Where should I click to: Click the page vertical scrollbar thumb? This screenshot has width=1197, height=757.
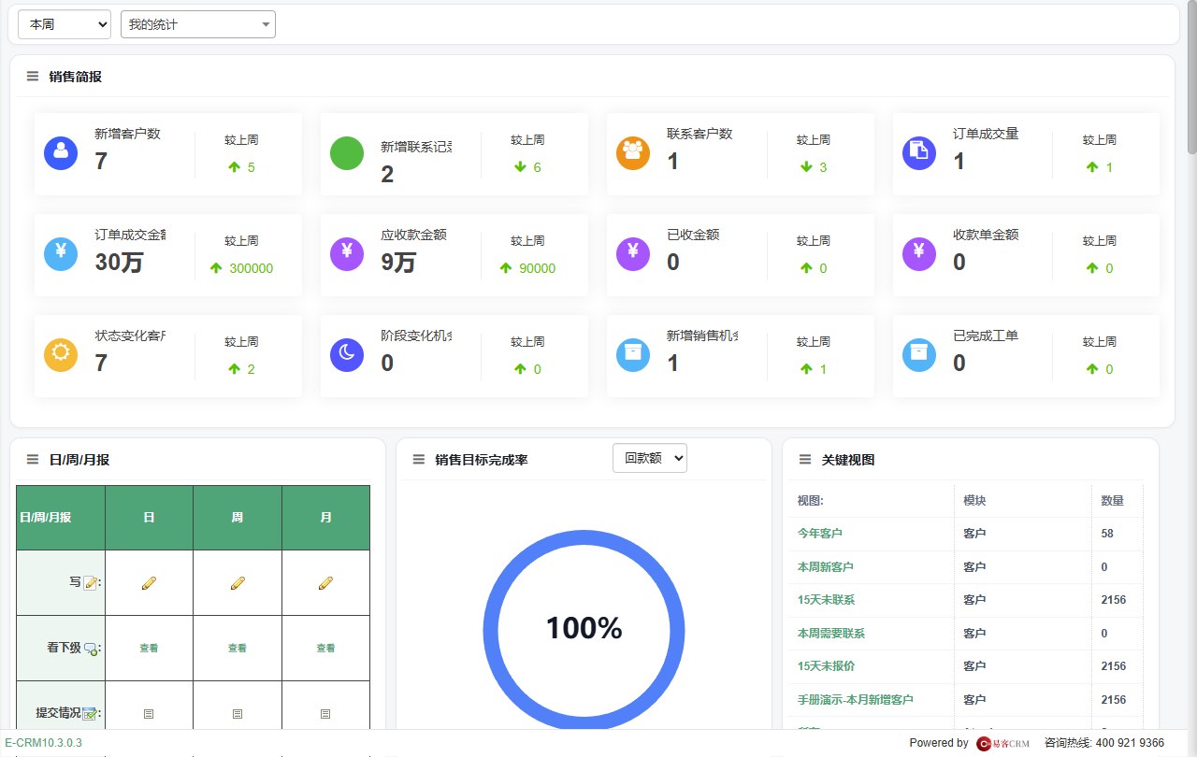[1191, 77]
